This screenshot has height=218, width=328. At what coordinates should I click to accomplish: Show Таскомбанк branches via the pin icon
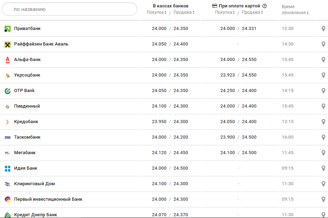323,137
